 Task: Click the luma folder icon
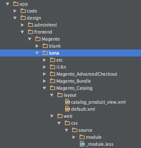45,53
